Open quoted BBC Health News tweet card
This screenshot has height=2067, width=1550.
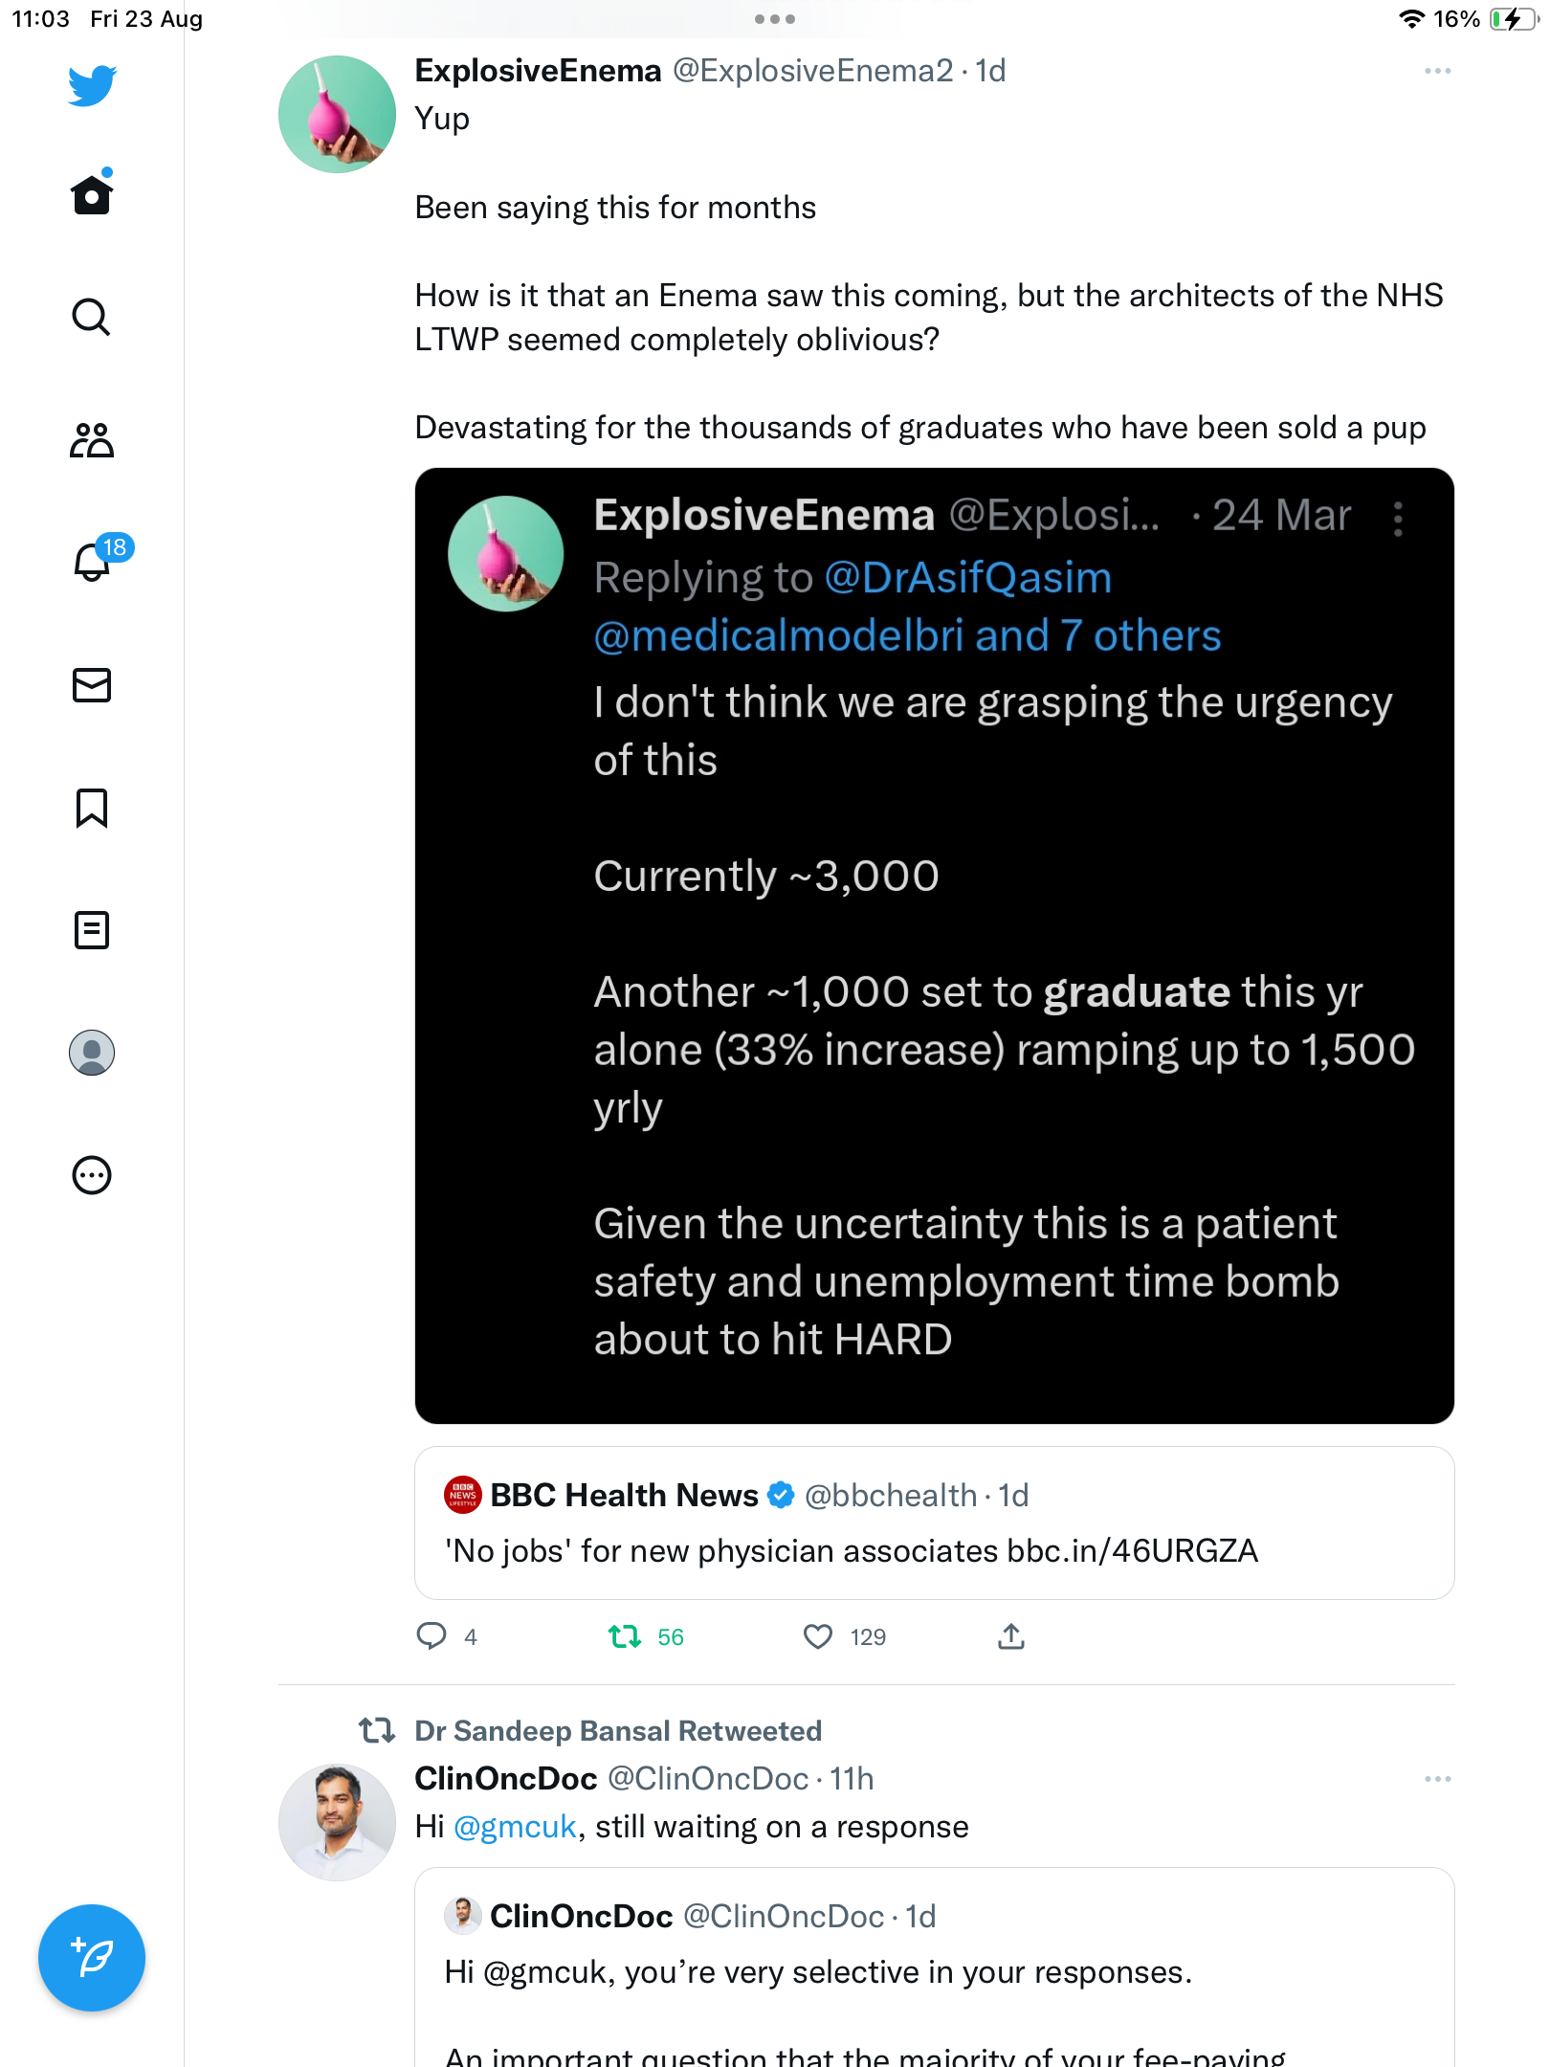click(x=935, y=1522)
